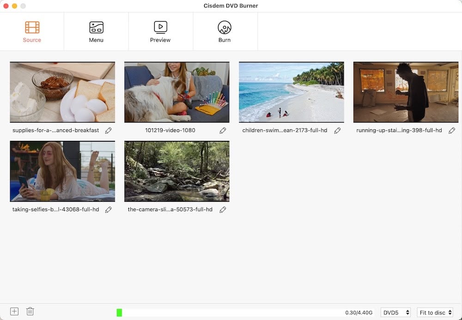Select the forest stream video thumbnail
The width and height of the screenshot is (462, 320).
click(177, 171)
